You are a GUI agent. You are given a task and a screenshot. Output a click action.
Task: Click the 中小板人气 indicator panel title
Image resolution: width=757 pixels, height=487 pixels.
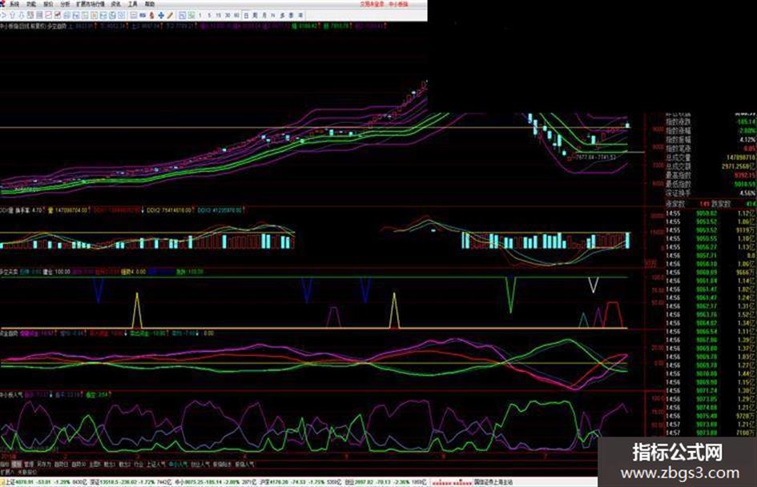tap(11, 394)
